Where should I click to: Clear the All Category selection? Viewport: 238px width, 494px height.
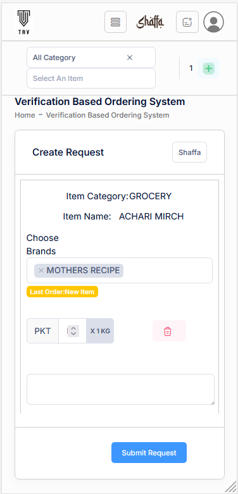[130, 58]
